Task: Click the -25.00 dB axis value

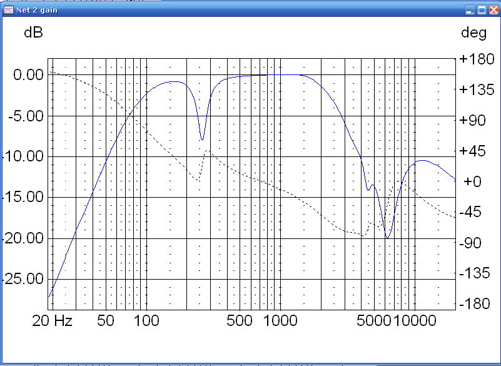Action: [23, 279]
